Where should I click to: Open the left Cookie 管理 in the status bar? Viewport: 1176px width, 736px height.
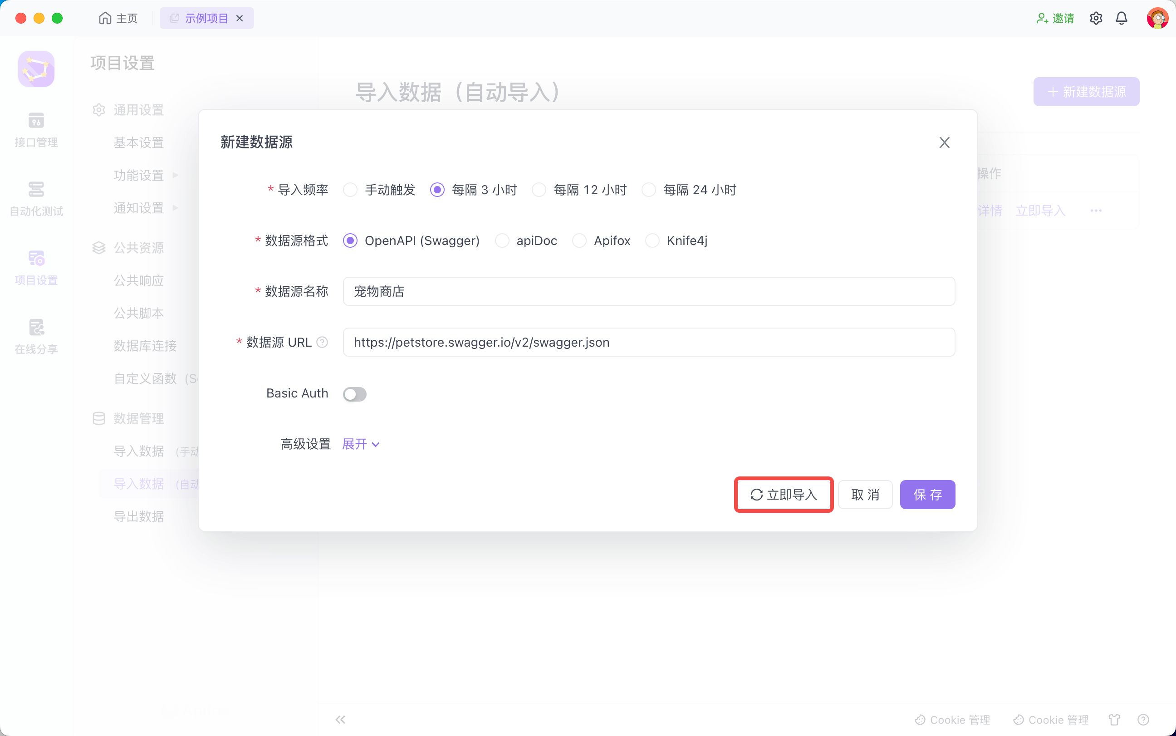(952, 720)
